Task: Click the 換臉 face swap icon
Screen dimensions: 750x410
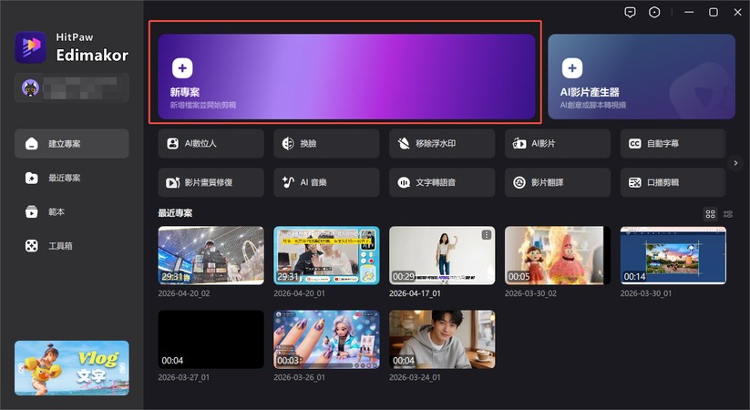Action: coord(288,144)
